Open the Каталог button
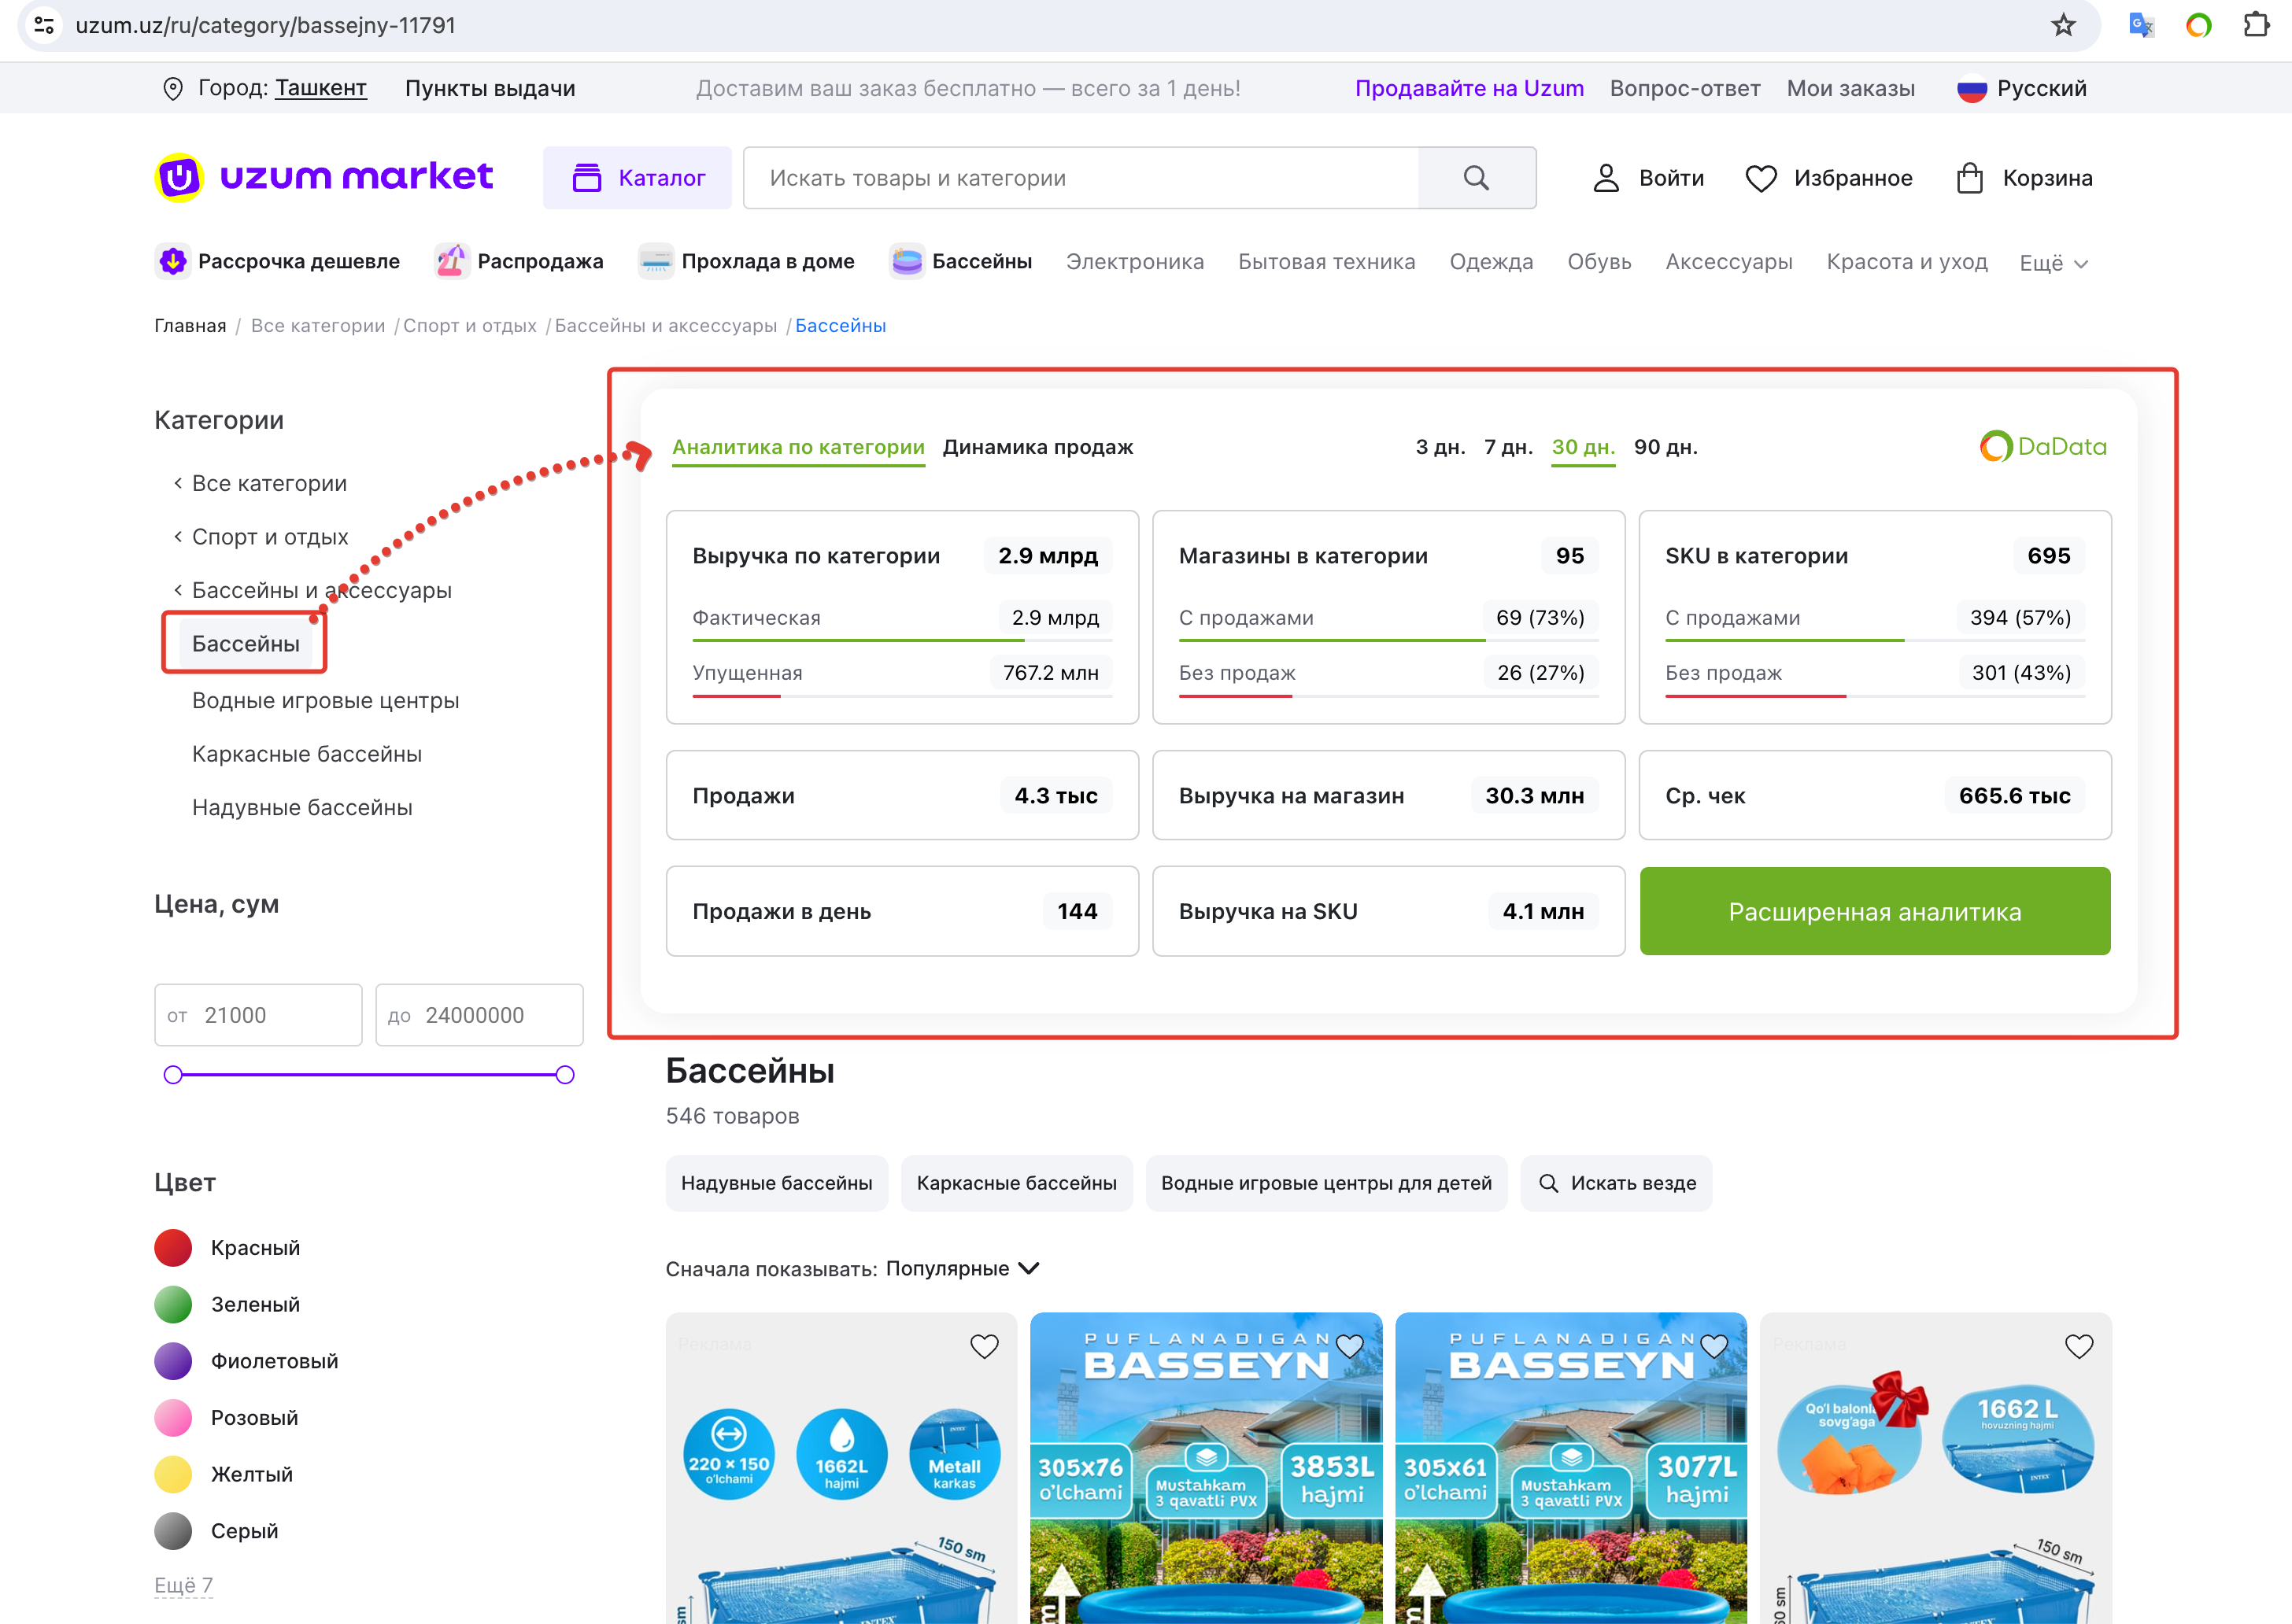This screenshot has width=2292, height=1624. click(638, 178)
